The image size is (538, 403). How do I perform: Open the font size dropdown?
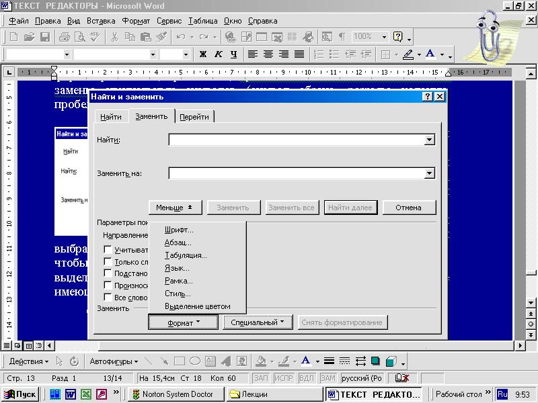[x=186, y=54]
